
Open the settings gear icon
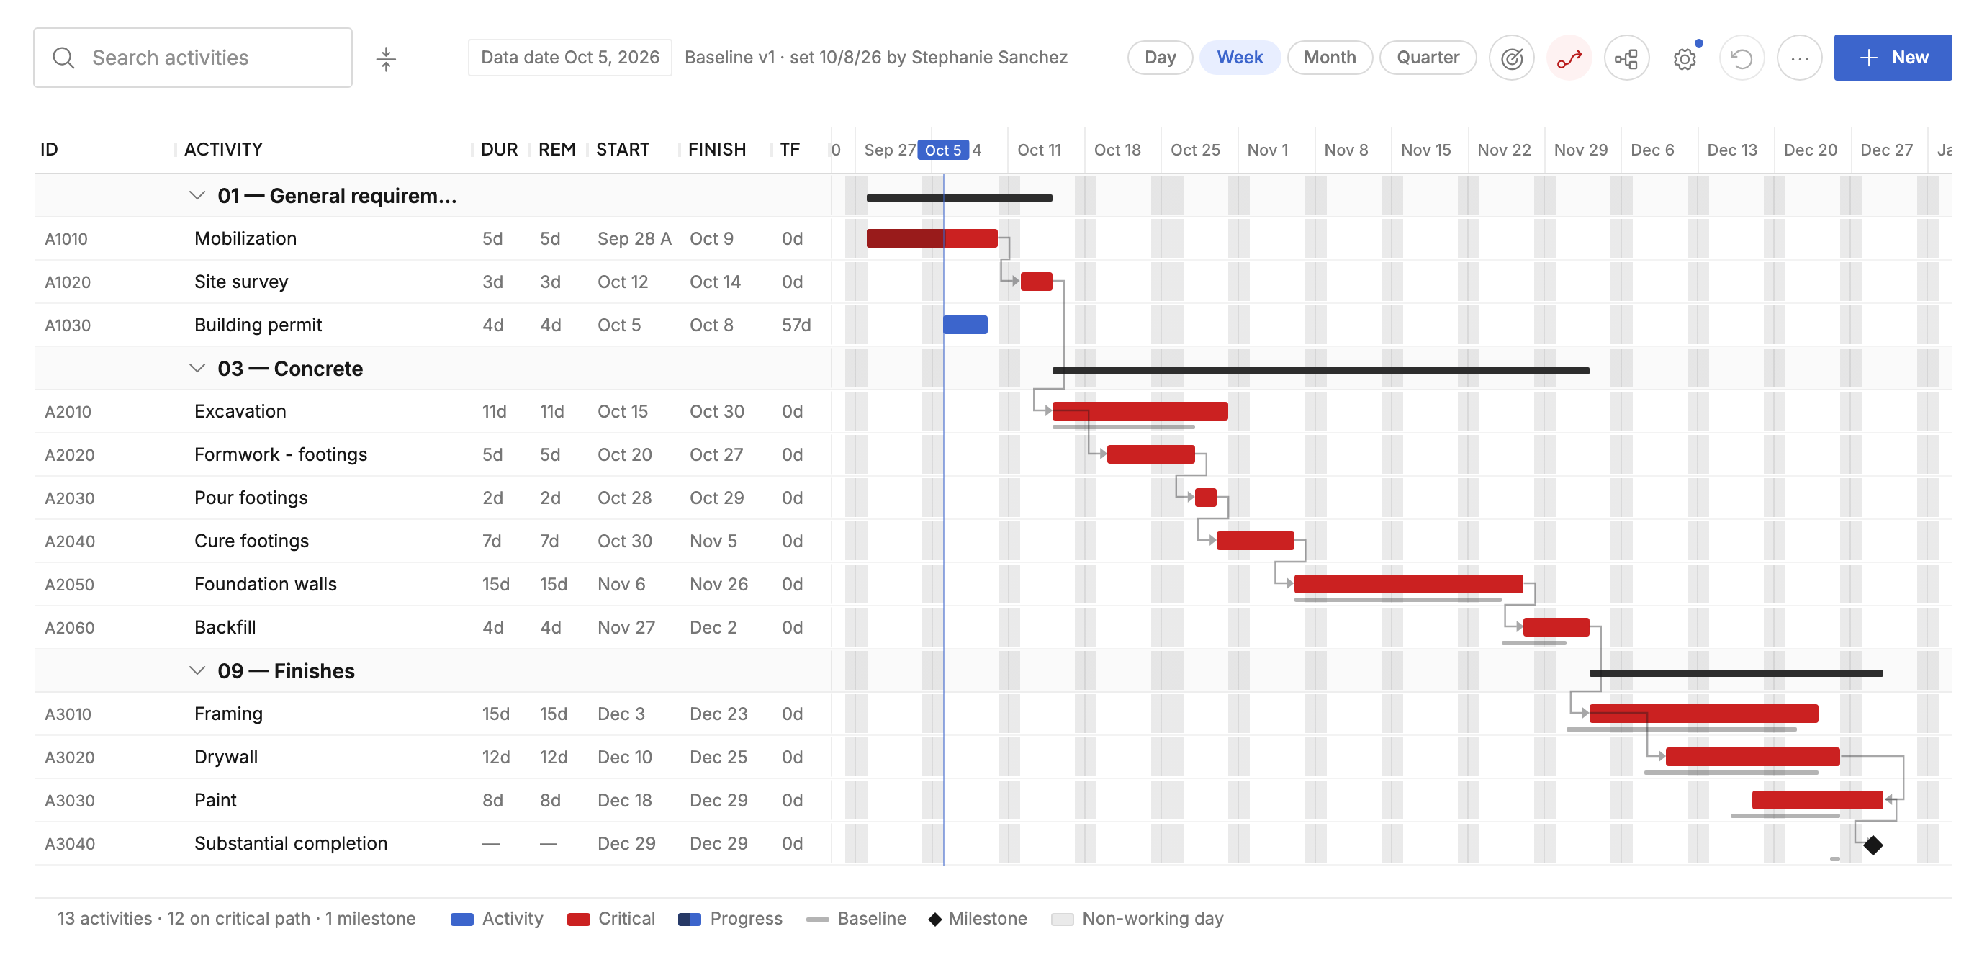point(1684,58)
